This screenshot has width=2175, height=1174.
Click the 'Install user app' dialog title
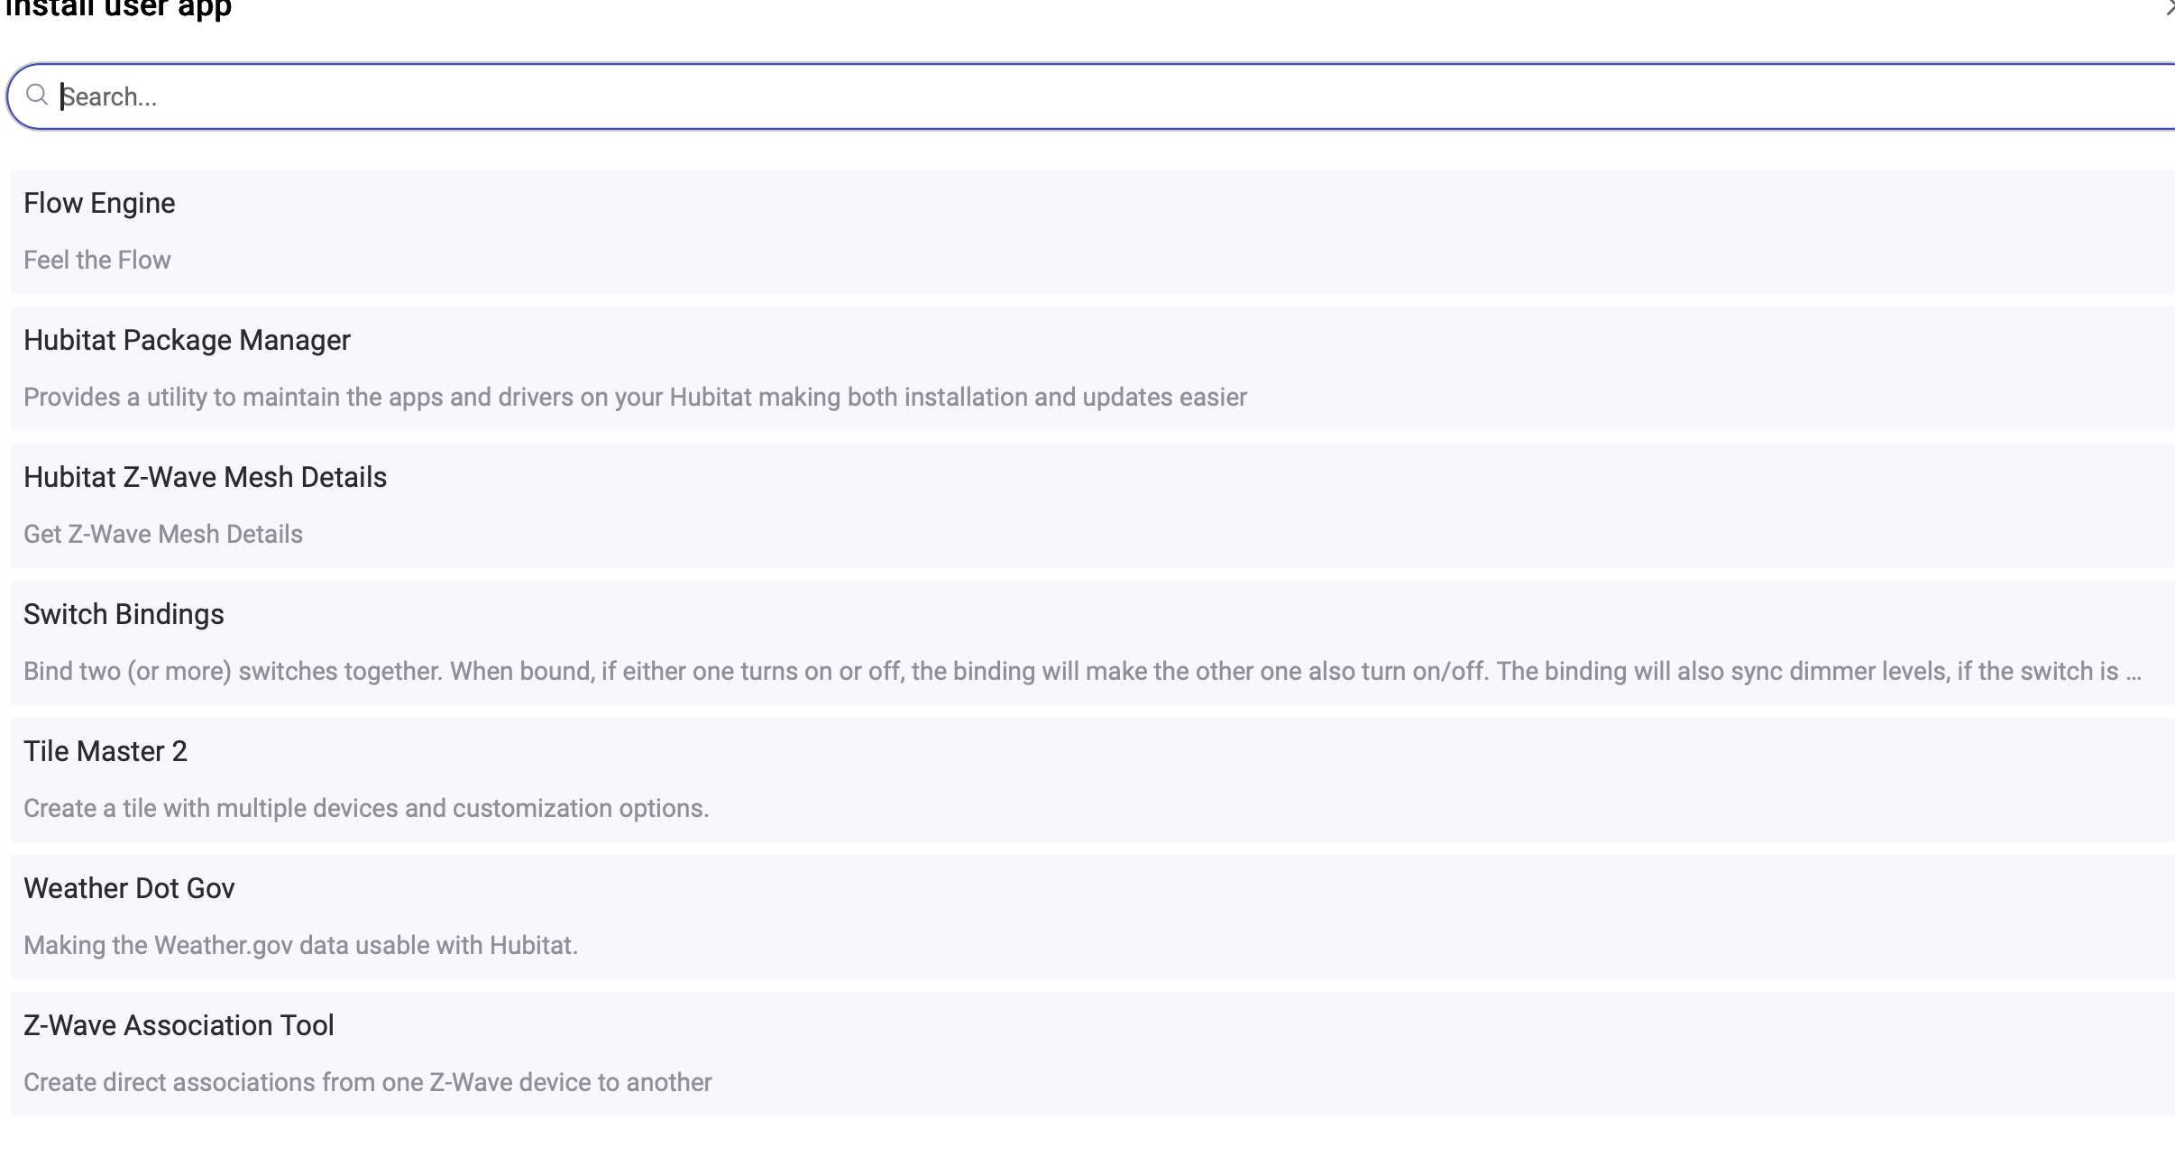(118, 9)
